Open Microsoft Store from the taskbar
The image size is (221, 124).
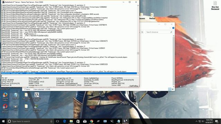coord(78,121)
